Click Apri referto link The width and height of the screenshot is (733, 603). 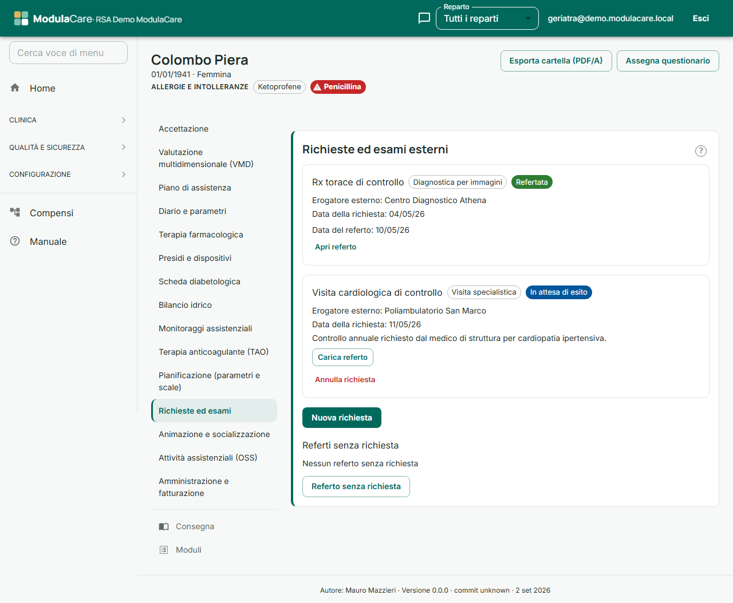336,247
